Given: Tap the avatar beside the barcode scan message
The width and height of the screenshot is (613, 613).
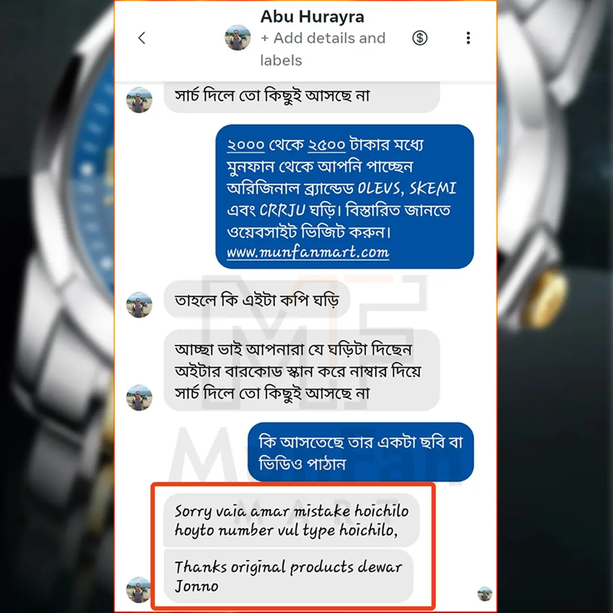Looking at the screenshot, I should pyautogui.click(x=139, y=397).
